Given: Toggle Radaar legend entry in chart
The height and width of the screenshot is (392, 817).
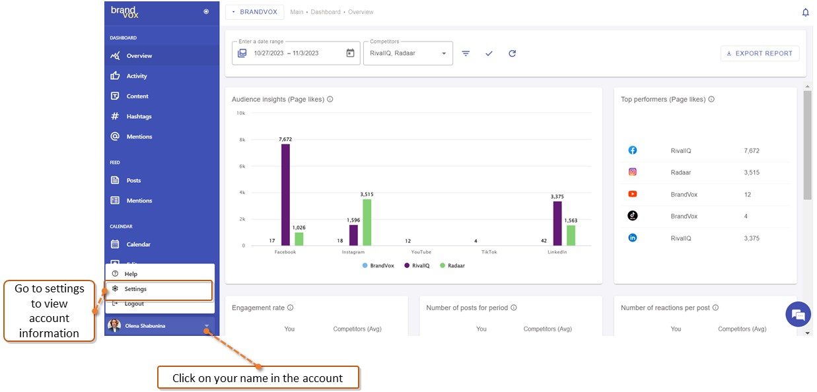Looking at the screenshot, I should pos(452,265).
